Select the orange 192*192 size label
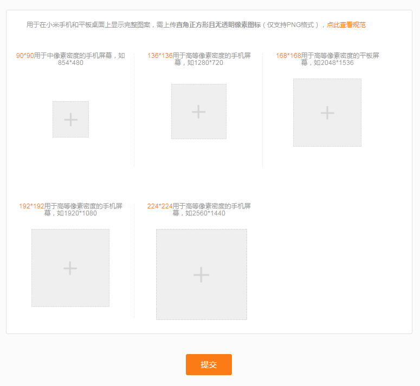The height and width of the screenshot is (386, 420). [x=31, y=206]
